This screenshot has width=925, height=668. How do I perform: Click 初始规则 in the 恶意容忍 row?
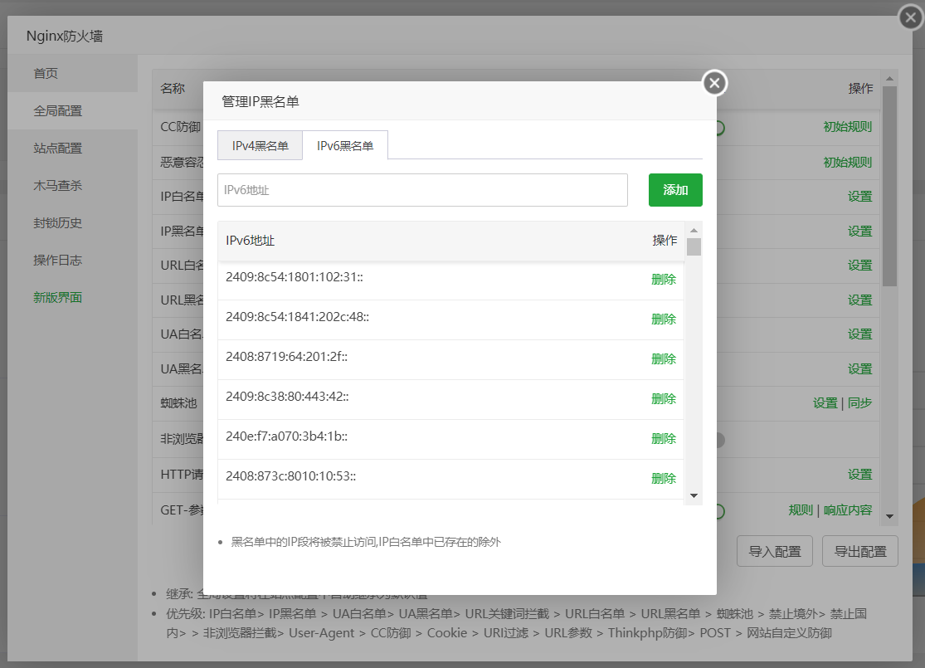click(847, 163)
